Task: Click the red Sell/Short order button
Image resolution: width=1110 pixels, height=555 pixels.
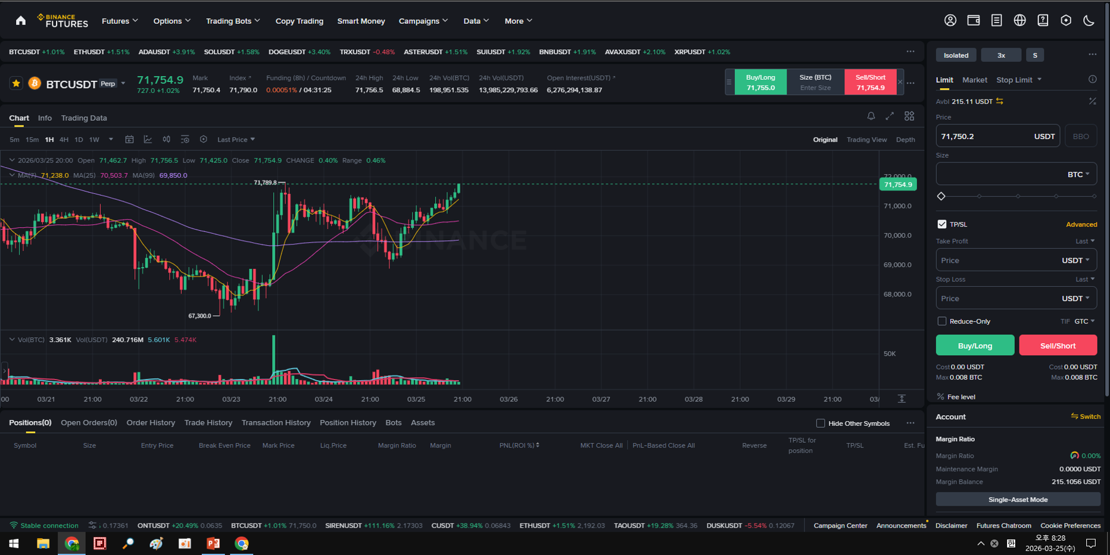Action: 1058,345
